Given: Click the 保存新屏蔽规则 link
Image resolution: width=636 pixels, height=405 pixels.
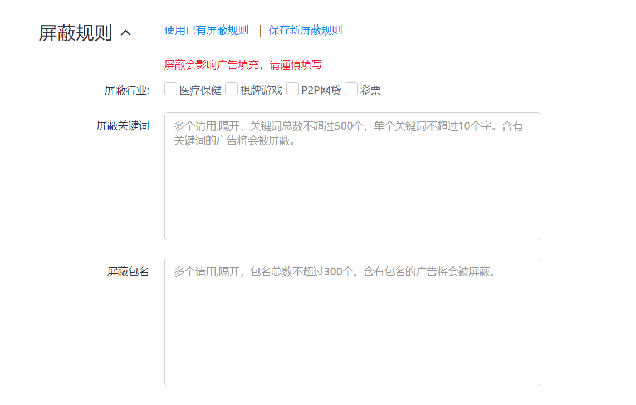Looking at the screenshot, I should (x=305, y=31).
